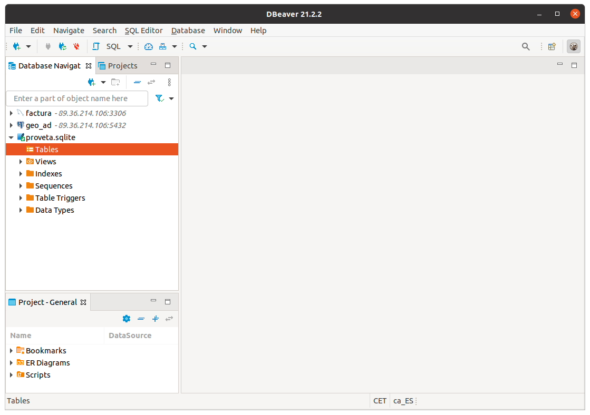Click the red Disconnect plug icon
590x415 pixels.
77,46
